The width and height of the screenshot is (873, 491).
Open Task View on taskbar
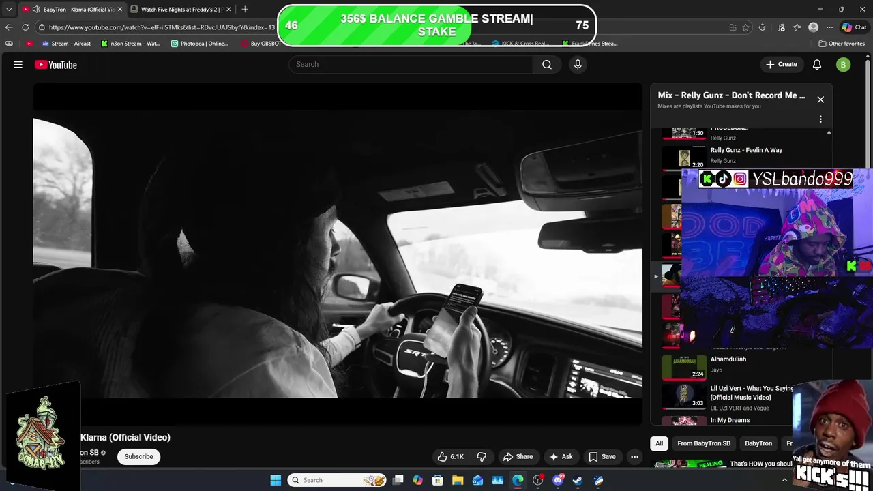coord(398,480)
